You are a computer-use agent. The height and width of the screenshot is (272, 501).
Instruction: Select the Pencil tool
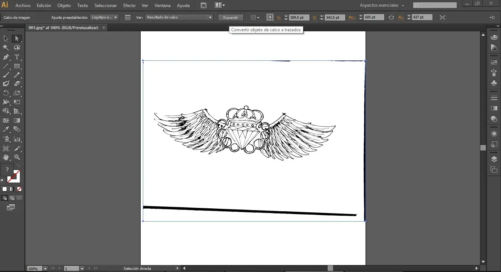point(17,75)
